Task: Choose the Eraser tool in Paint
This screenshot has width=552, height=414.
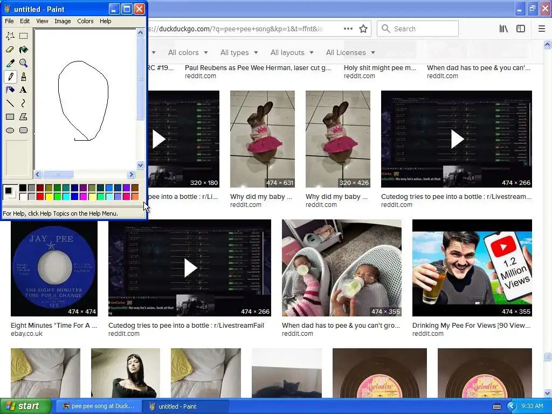Action: 10,50
